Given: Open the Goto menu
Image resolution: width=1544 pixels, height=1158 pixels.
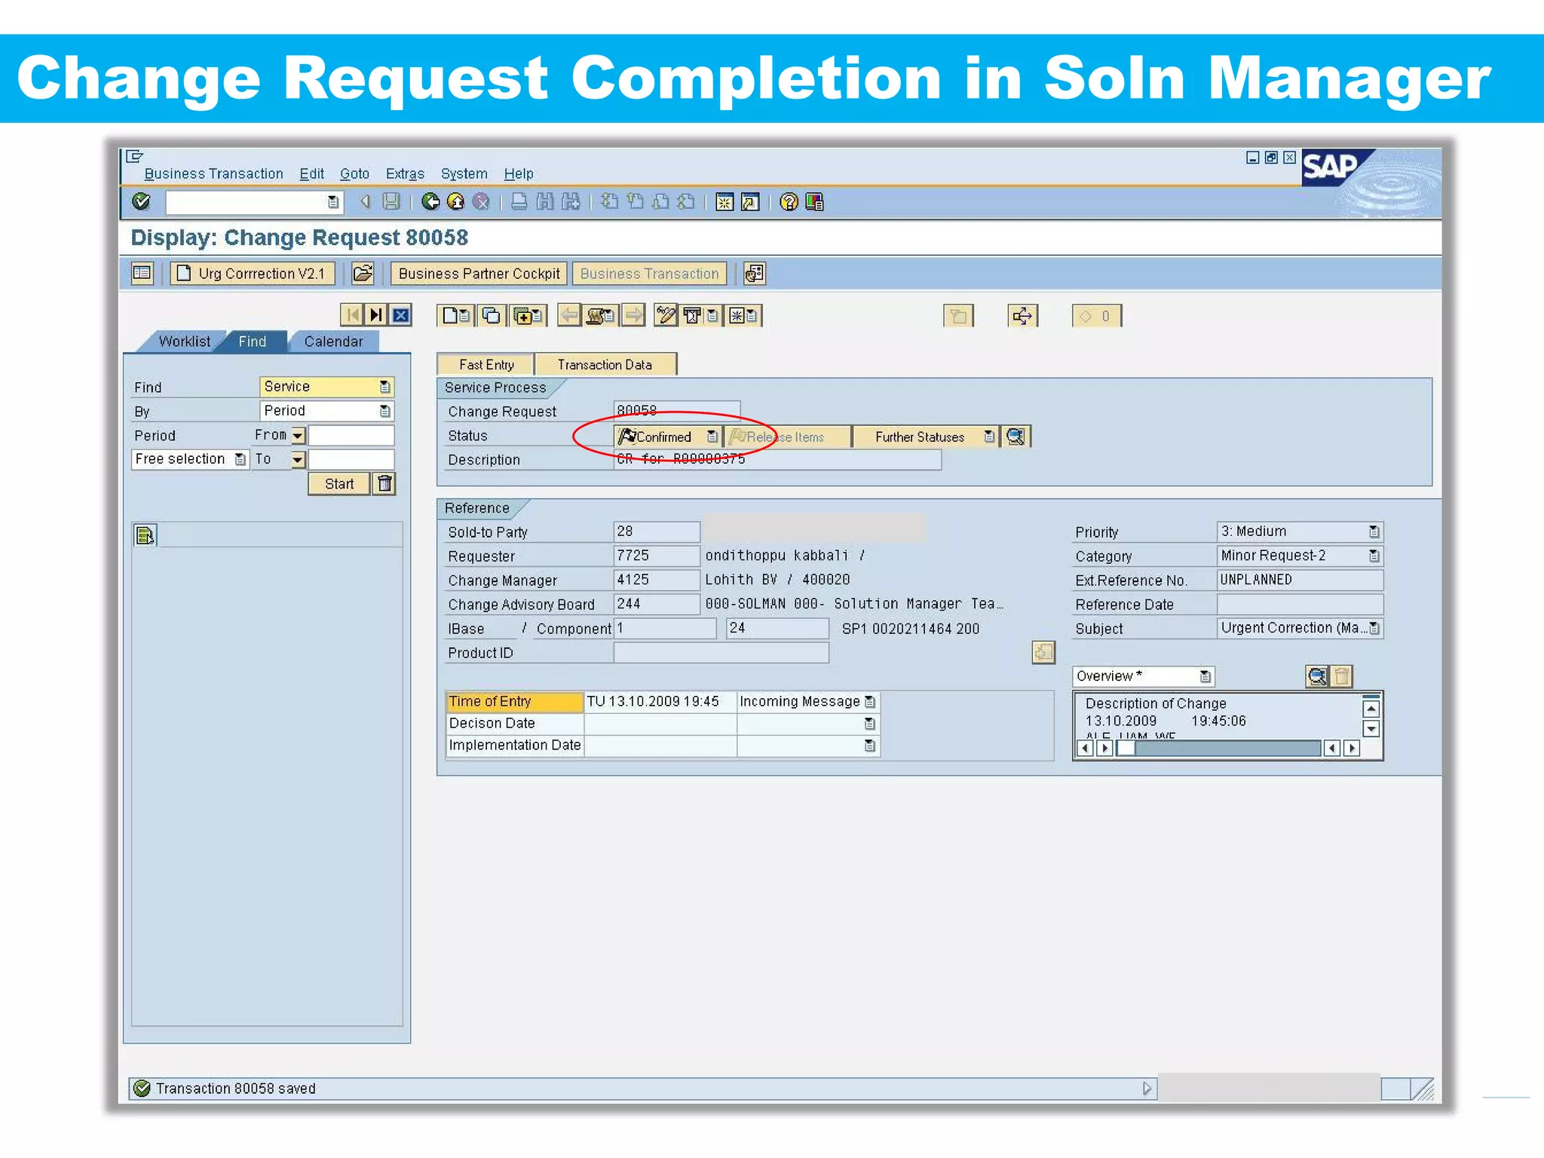Looking at the screenshot, I should (354, 173).
